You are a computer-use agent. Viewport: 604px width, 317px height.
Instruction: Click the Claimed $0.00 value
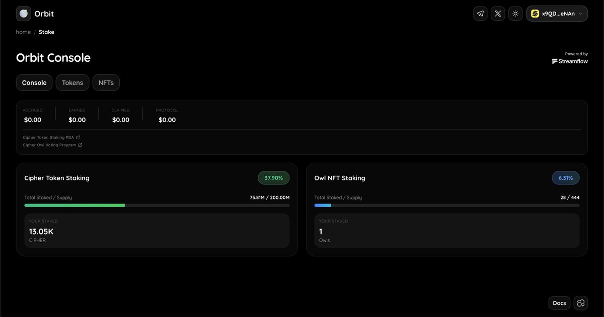[x=121, y=120]
